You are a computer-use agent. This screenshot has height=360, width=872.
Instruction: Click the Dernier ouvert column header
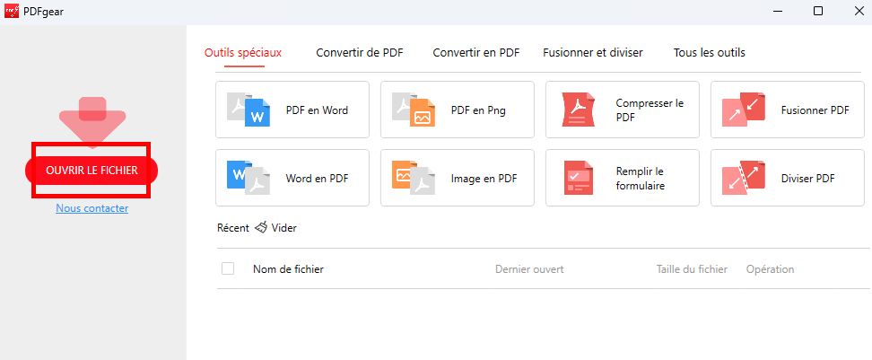coord(529,269)
